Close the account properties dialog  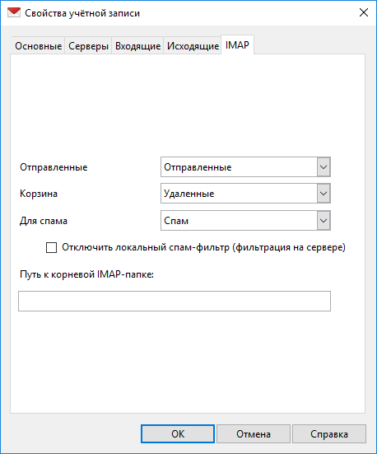pyautogui.click(x=363, y=12)
